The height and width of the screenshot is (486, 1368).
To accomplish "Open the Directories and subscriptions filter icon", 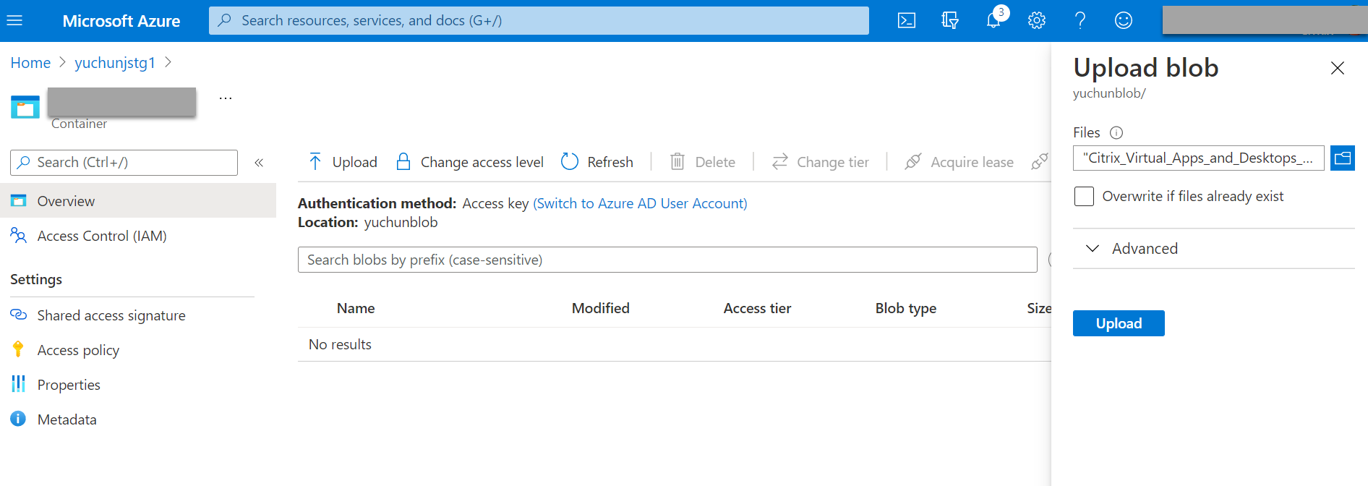I will [949, 20].
